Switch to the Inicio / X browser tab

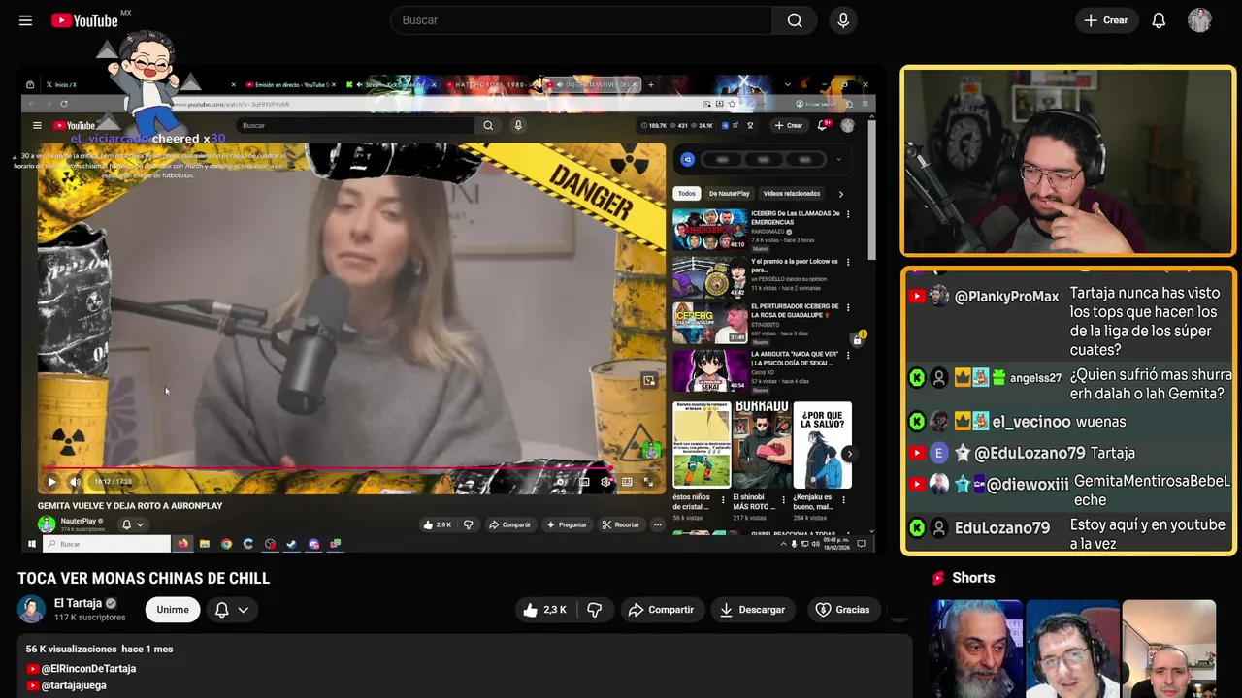tap(67, 85)
